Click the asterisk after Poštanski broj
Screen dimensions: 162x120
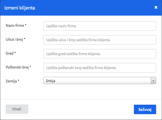pyautogui.click(x=30, y=67)
